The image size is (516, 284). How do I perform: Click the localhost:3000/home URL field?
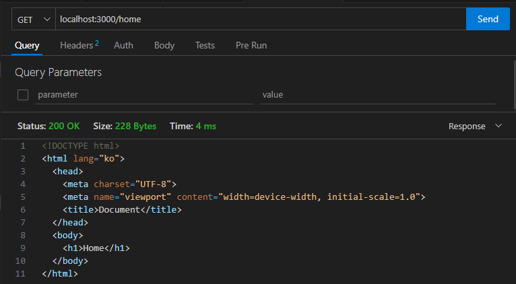pos(261,20)
